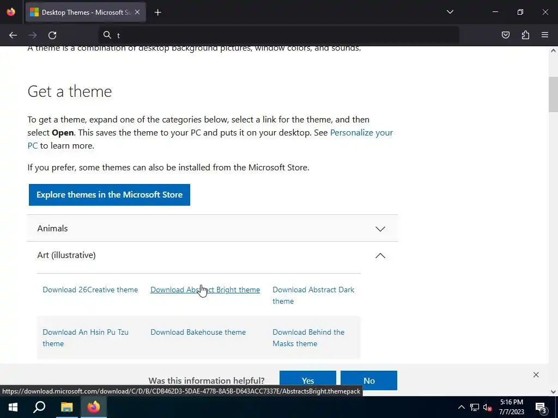
Task: Download the Abstract Bright theme
Action: click(x=205, y=290)
